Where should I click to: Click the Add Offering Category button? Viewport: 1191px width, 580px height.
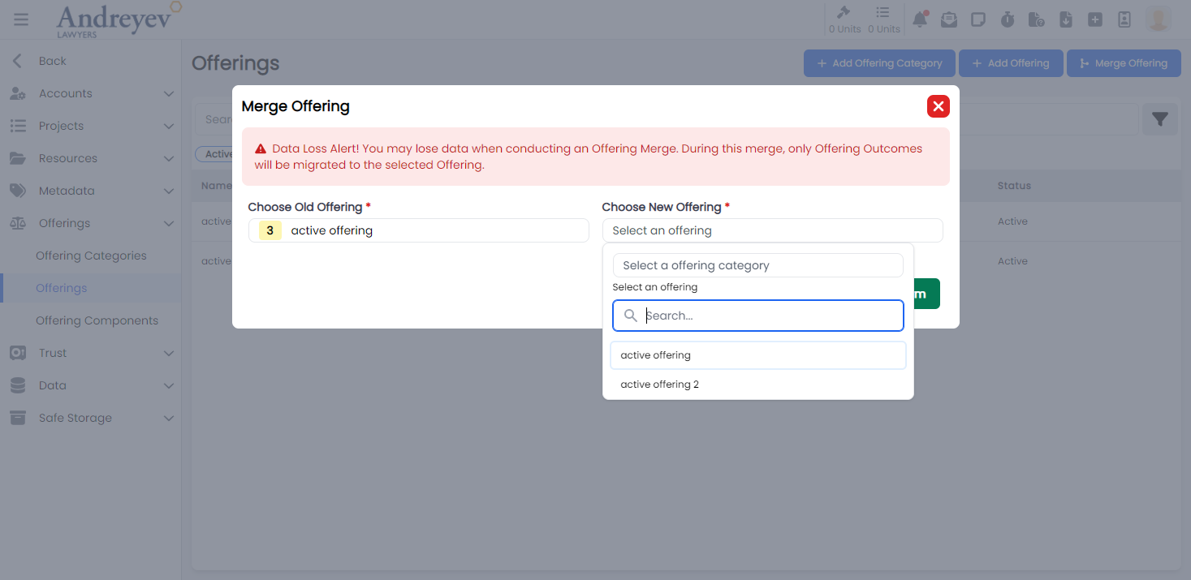coord(879,62)
